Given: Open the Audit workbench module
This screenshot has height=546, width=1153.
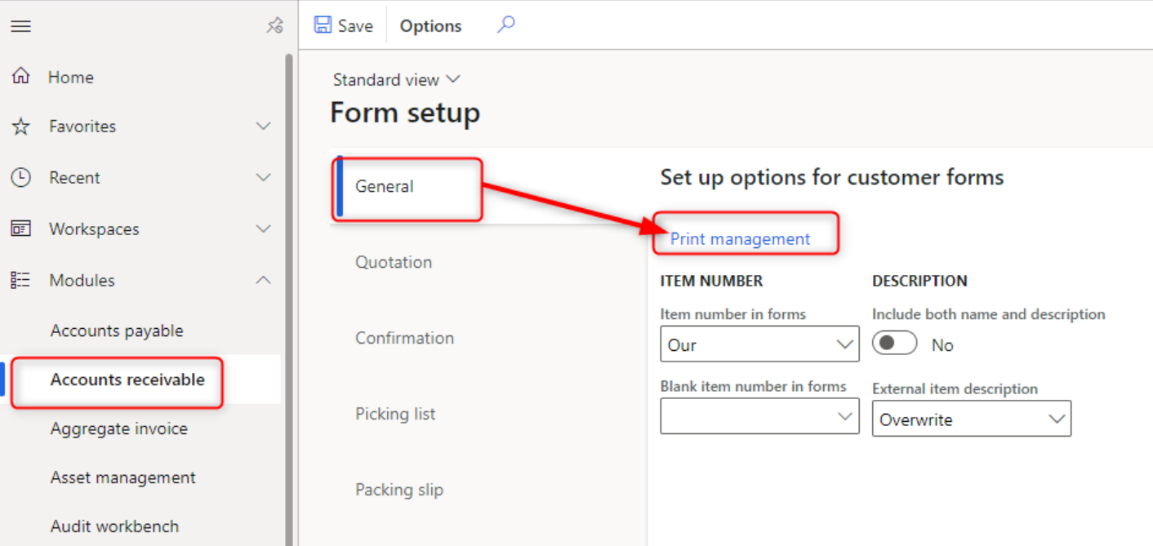Looking at the screenshot, I should [114, 526].
